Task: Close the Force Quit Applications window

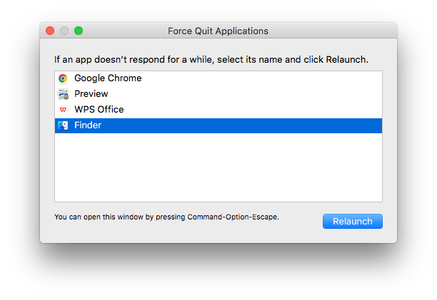Action: [50, 31]
